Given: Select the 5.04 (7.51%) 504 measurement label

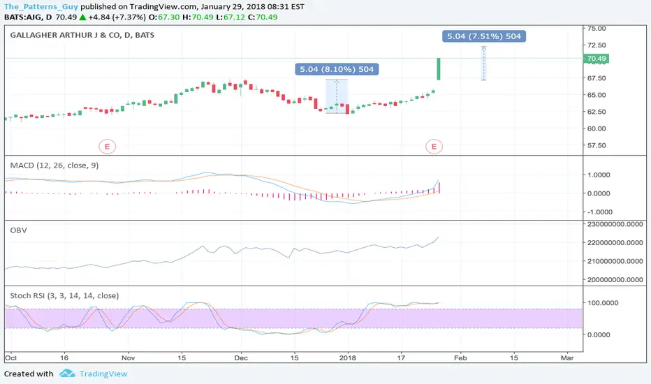Looking at the screenshot, I should [x=484, y=36].
